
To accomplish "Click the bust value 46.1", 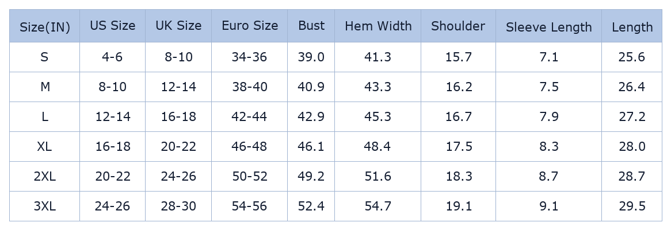I will [311, 147].
